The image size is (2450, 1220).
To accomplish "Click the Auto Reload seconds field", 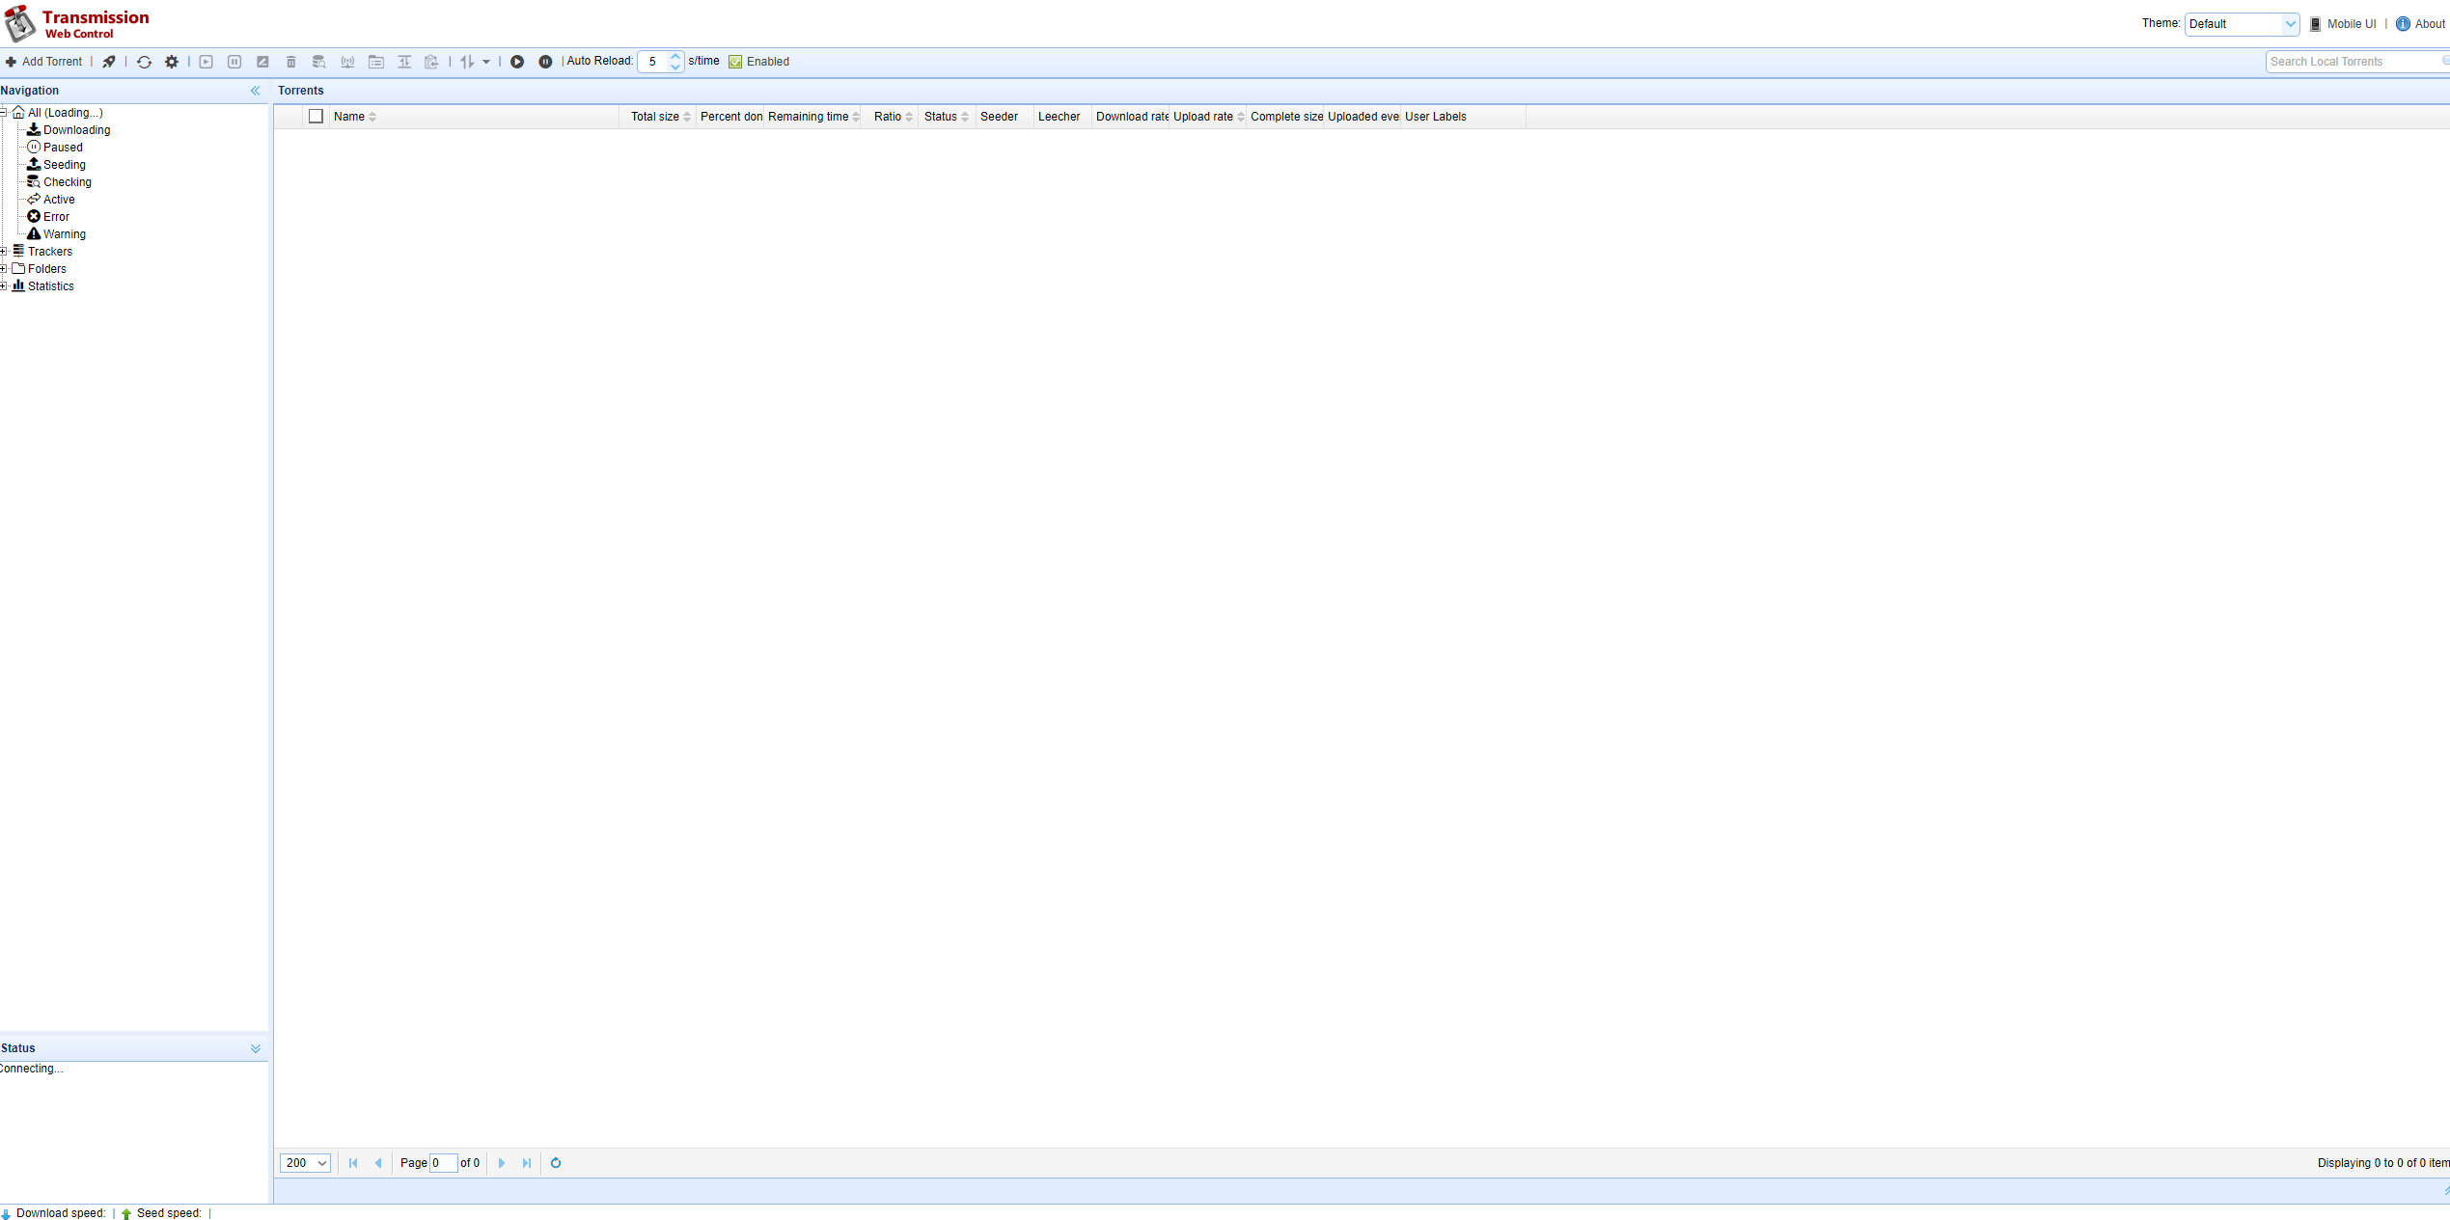I will (653, 62).
